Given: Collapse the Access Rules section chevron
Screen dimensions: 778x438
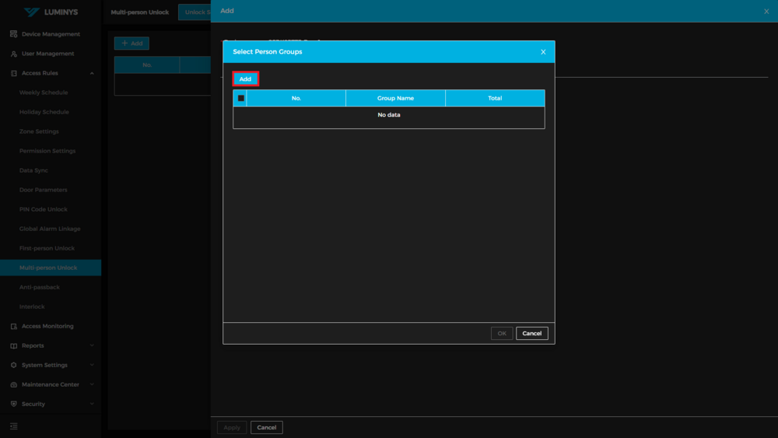Looking at the screenshot, I should (x=92, y=73).
